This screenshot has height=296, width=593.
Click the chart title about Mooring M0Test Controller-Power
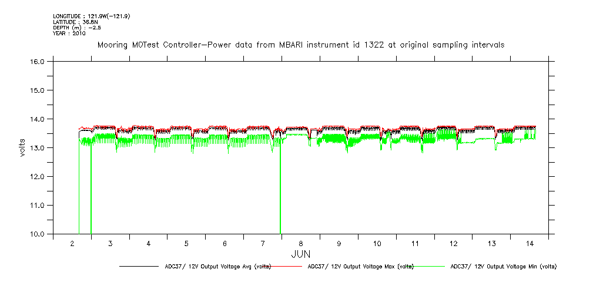click(300, 45)
